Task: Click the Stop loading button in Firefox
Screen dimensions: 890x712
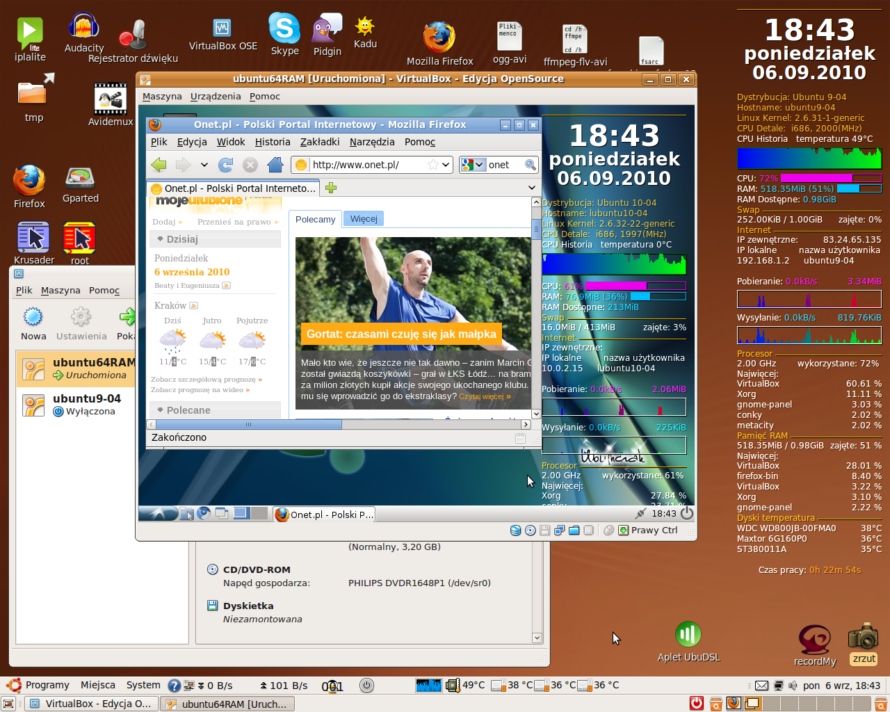Action: [x=250, y=165]
